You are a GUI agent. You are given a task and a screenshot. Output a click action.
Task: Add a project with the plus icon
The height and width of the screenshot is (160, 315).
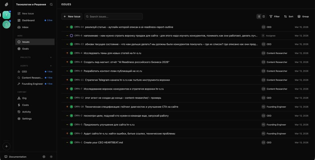point(51,57)
